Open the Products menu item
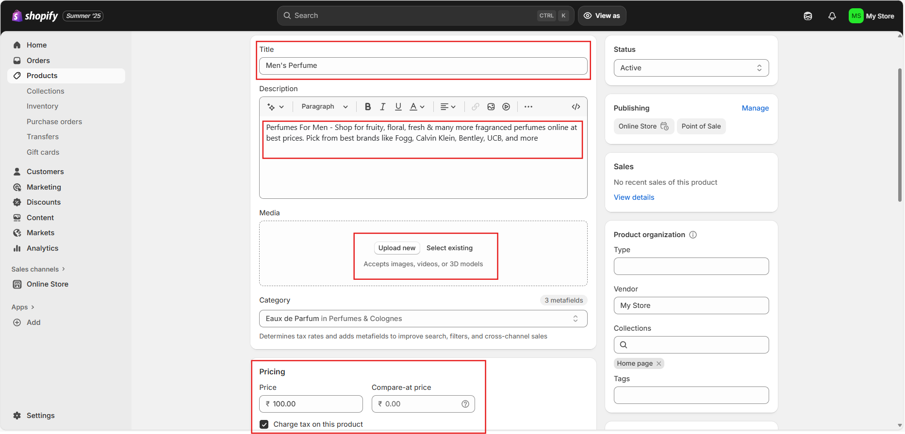The height and width of the screenshot is (434, 905). click(66, 76)
